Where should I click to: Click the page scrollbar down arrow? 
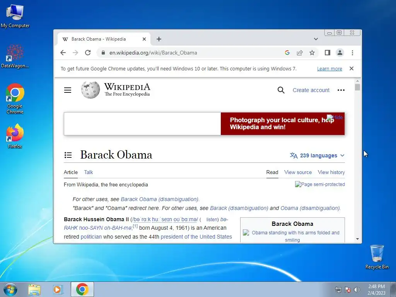(357, 239)
